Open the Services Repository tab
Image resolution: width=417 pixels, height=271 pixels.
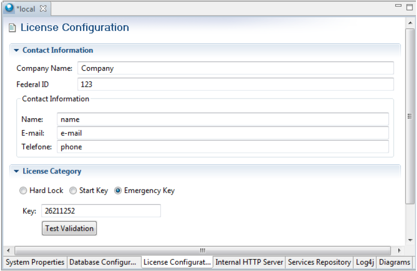point(319,262)
